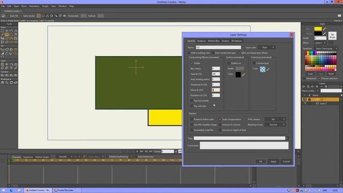Select the Rotate Workspace tool
343x193 pixels.
[x=11, y=83]
